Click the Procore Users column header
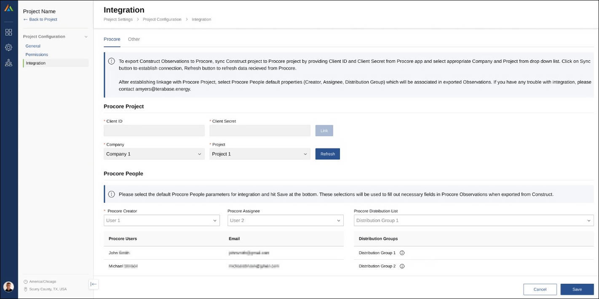 (x=123, y=239)
